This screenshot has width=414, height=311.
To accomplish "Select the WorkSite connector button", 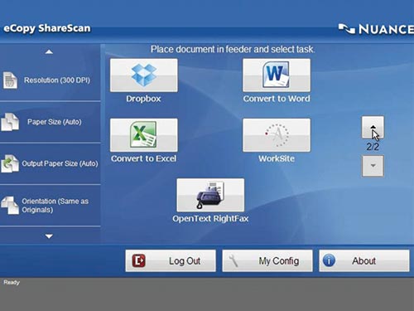I will tap(277, 135).
